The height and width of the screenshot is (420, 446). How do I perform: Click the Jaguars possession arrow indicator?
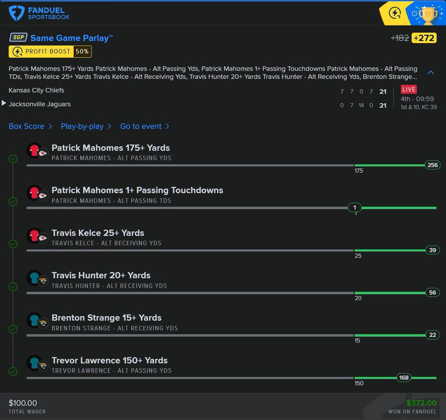[4, 103]
